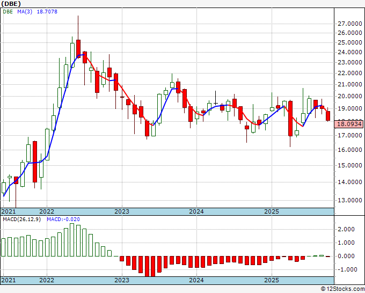Click 2022 on the price chart time axis
365x293 pixels.
click(47, 211)
